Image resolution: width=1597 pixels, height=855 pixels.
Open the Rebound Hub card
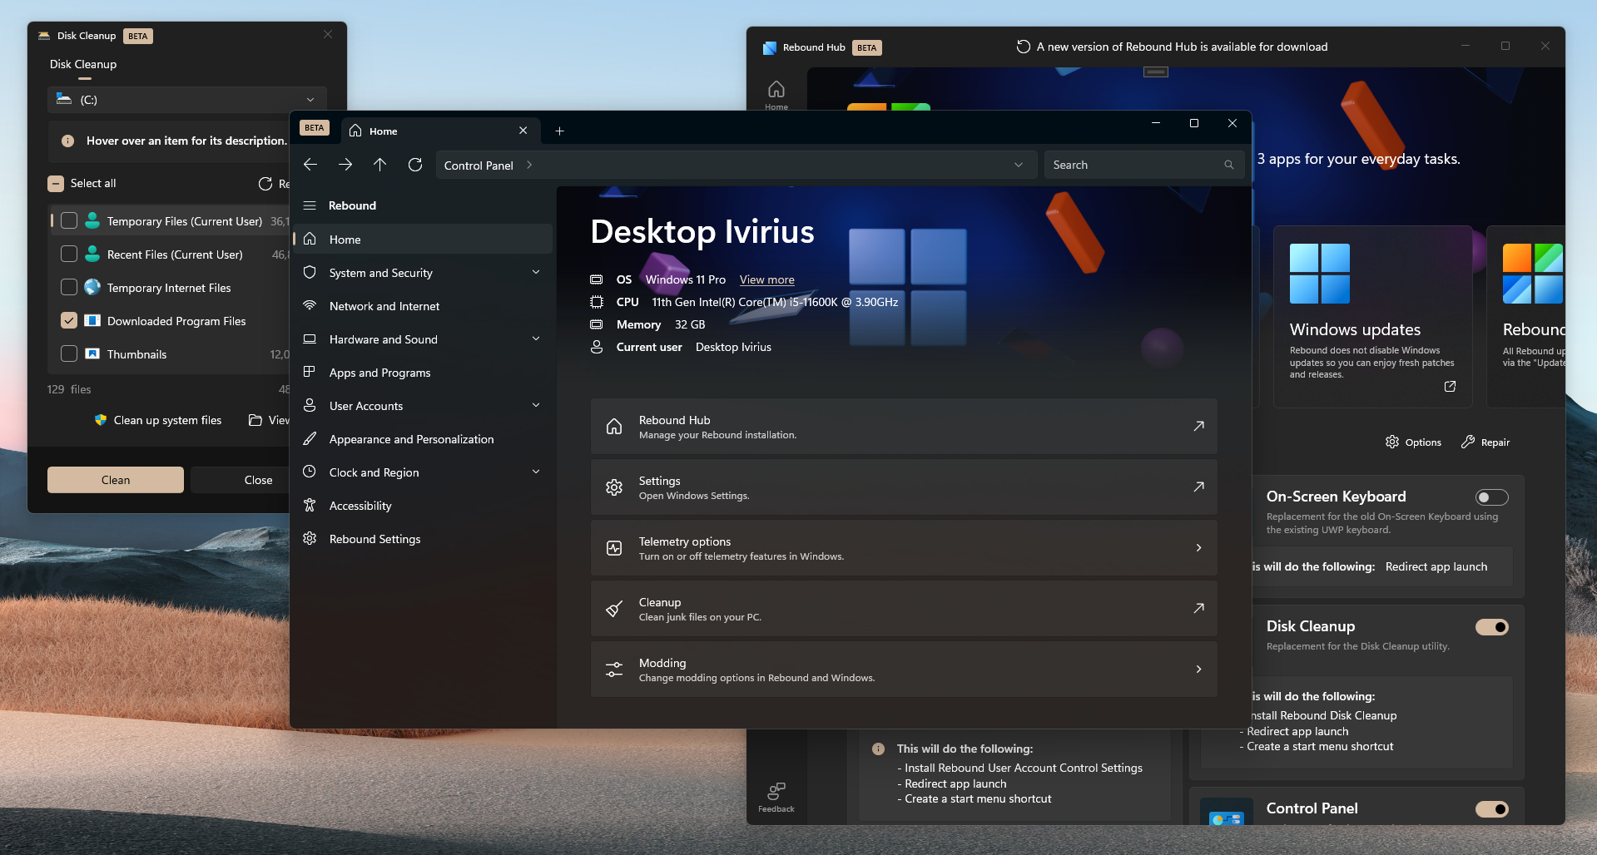(x=904, y=427)
